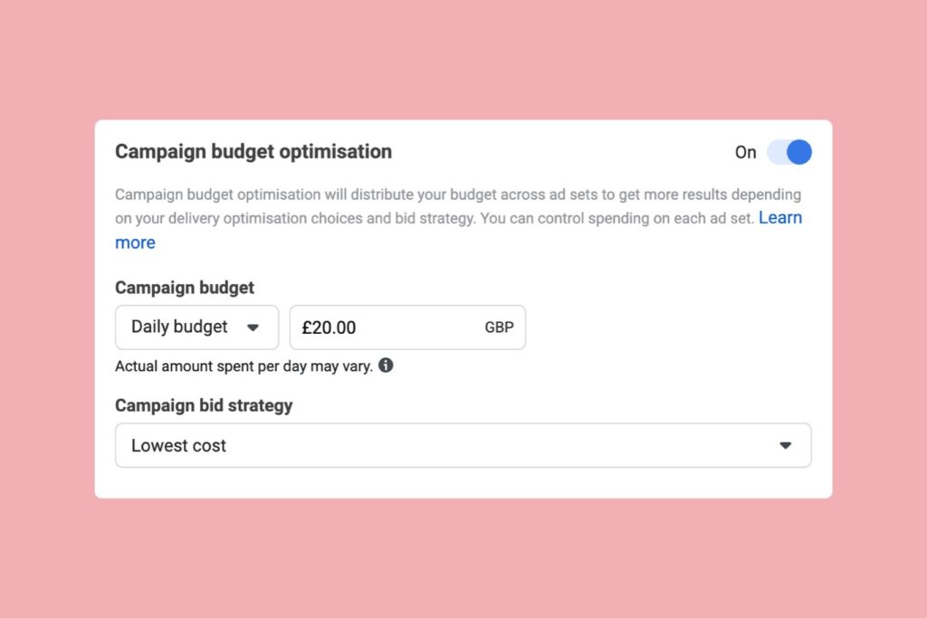Select the "Lowest cost" text in the dropdown
Image resolution: width=927 pixels, height=618 pixels.
(x=178, y=445)
